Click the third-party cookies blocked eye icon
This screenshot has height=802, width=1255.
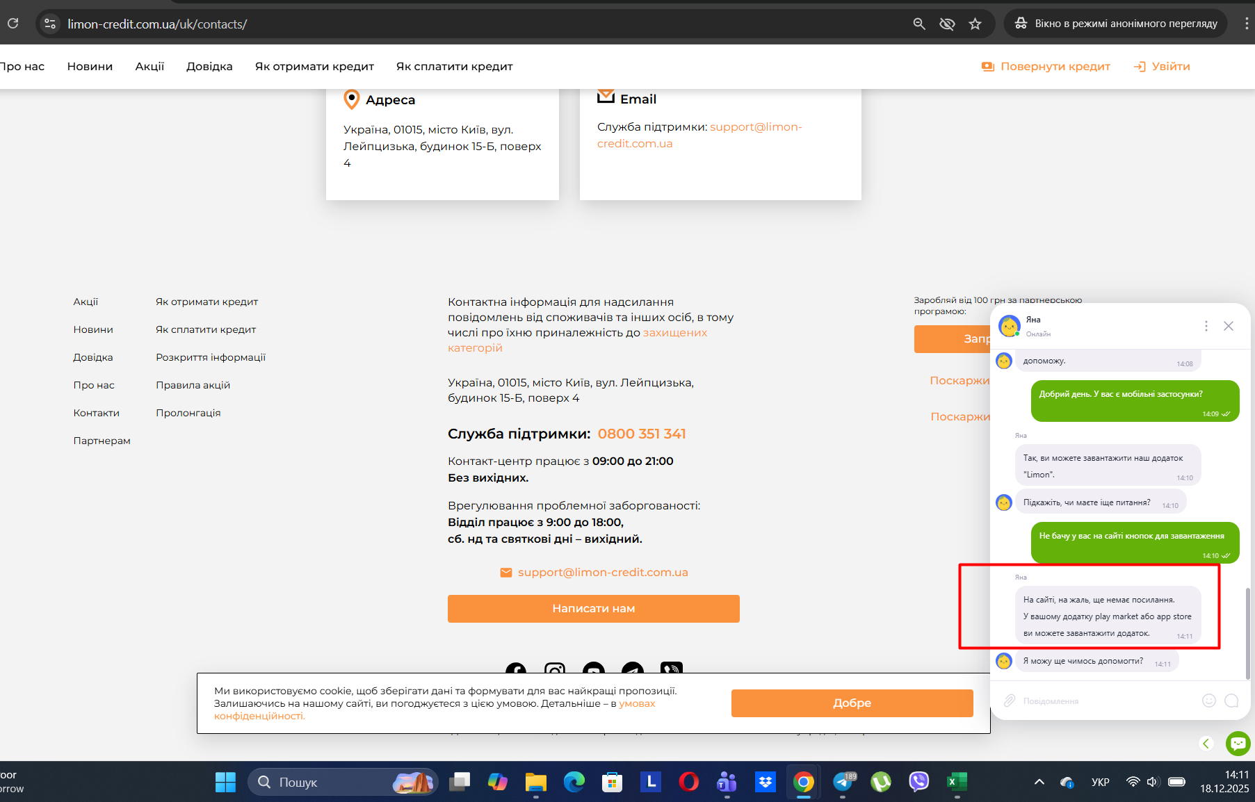(x=947, y=24)
